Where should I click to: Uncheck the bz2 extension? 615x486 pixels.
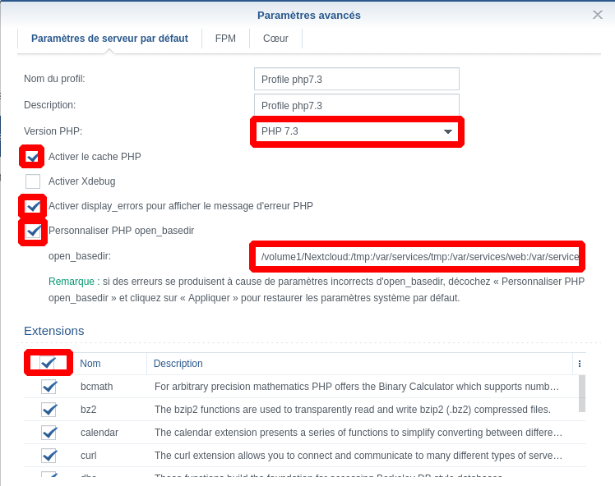pos(49,410)
